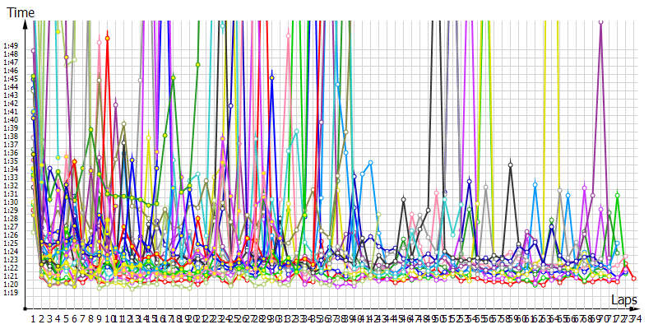Select the lap 5 label on the horizontal axis
This screenshot has width=658, height=329.
[x=67, y=318]
